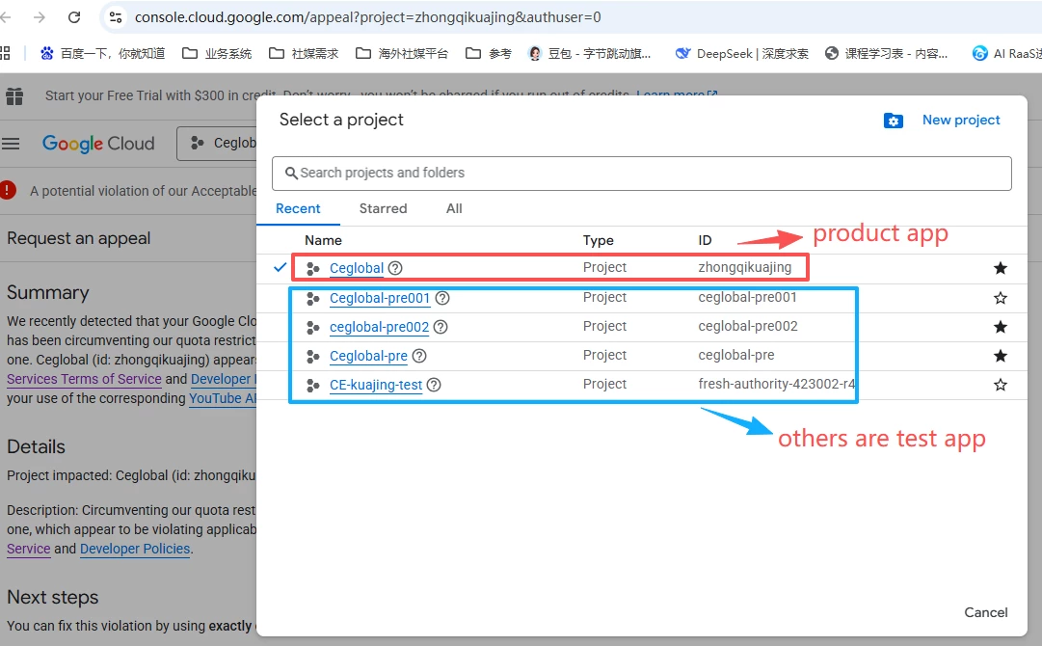
Task: Switch to the All tab
Action: [454, 208]
